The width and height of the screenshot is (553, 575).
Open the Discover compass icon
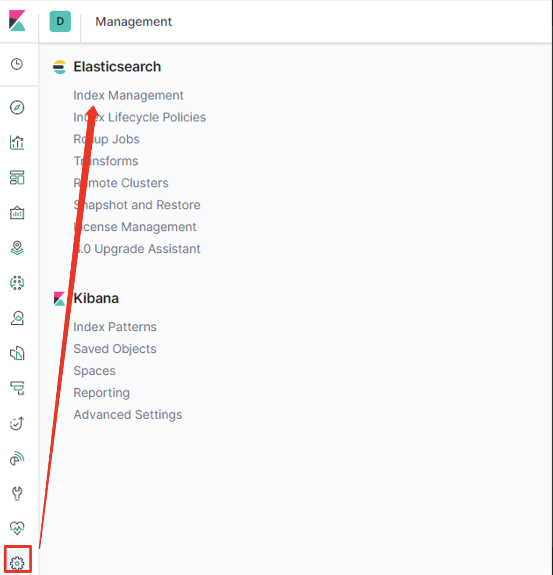click(17, 108)
